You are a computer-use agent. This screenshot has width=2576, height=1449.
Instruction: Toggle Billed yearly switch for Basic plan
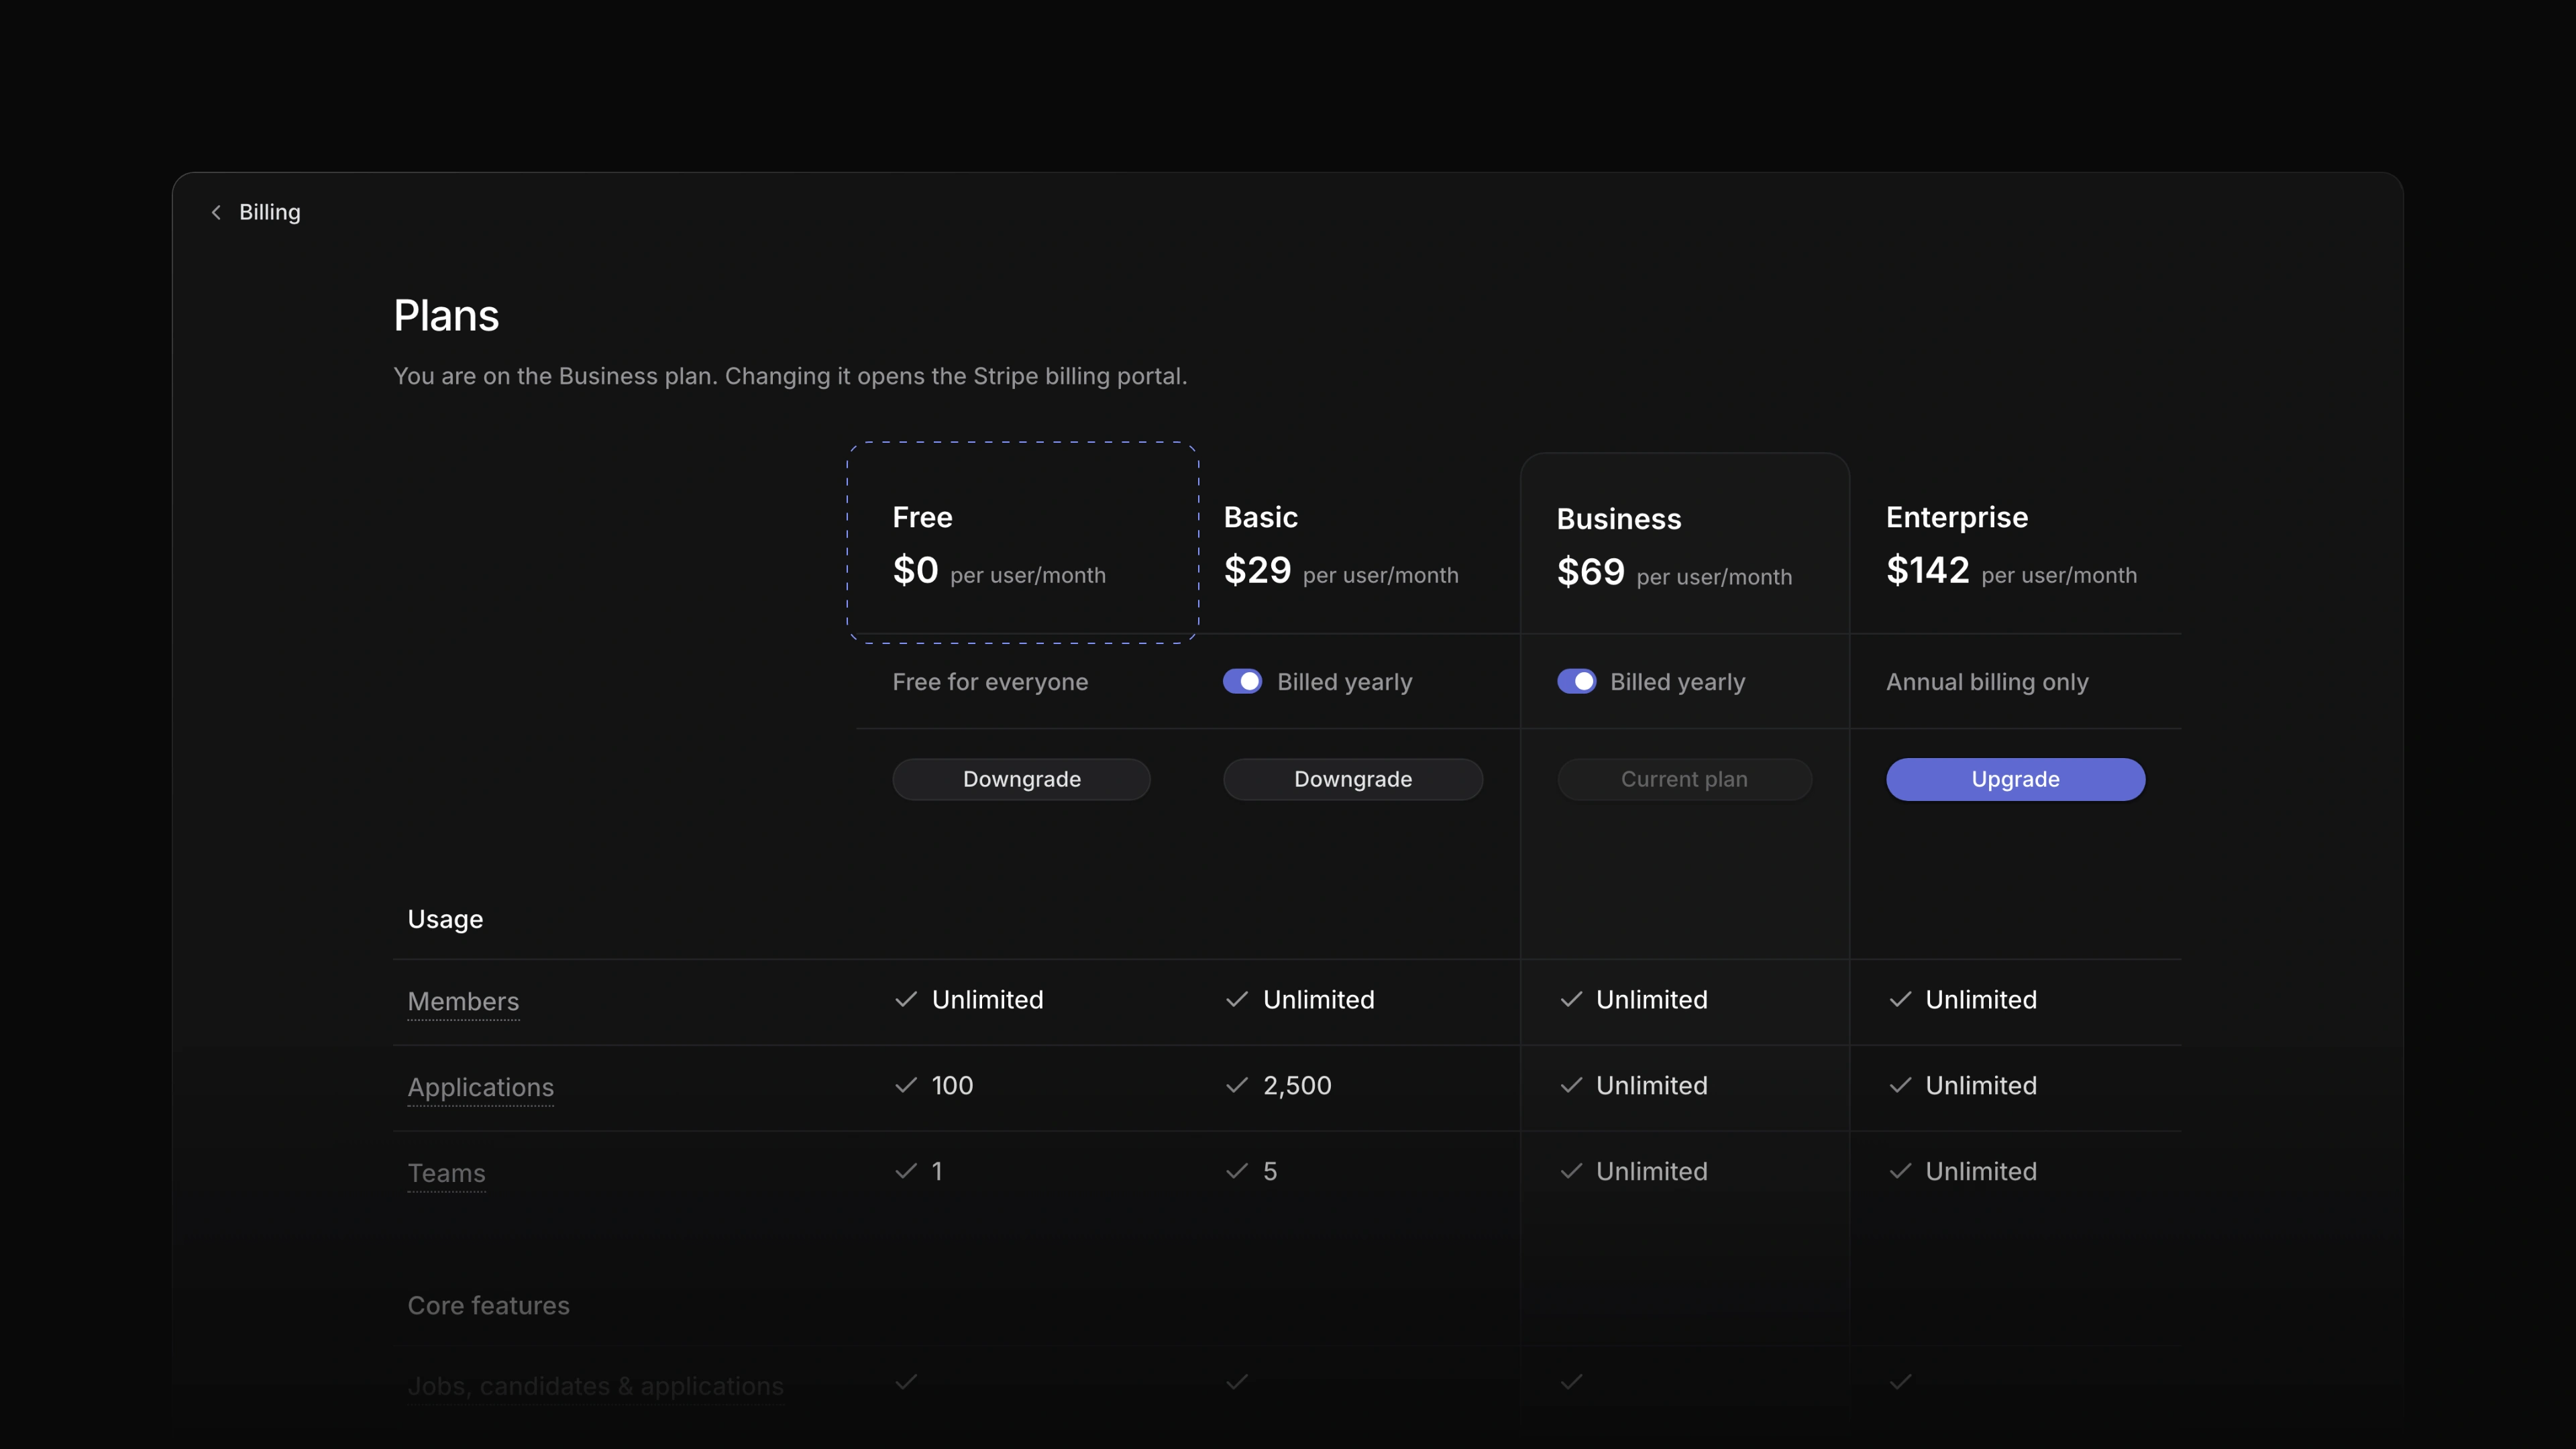(1242, 681)
